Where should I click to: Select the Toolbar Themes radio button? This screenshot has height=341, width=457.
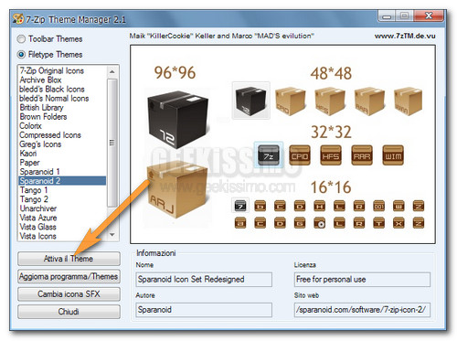(x=21, y=39)
